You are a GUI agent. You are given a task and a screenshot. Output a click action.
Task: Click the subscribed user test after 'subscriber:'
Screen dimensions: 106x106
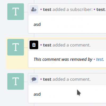(100, 10)
